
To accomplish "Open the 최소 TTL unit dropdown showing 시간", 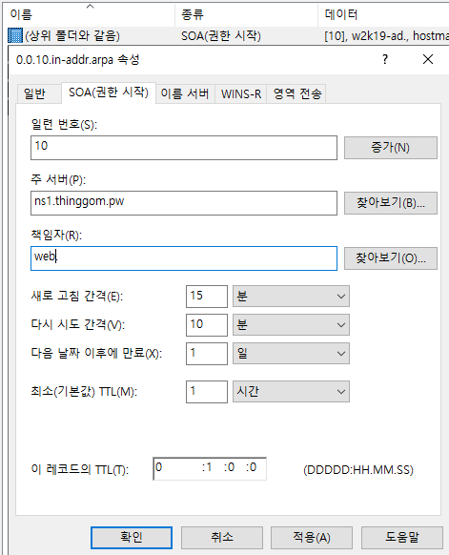I will (x=291, y=391).
